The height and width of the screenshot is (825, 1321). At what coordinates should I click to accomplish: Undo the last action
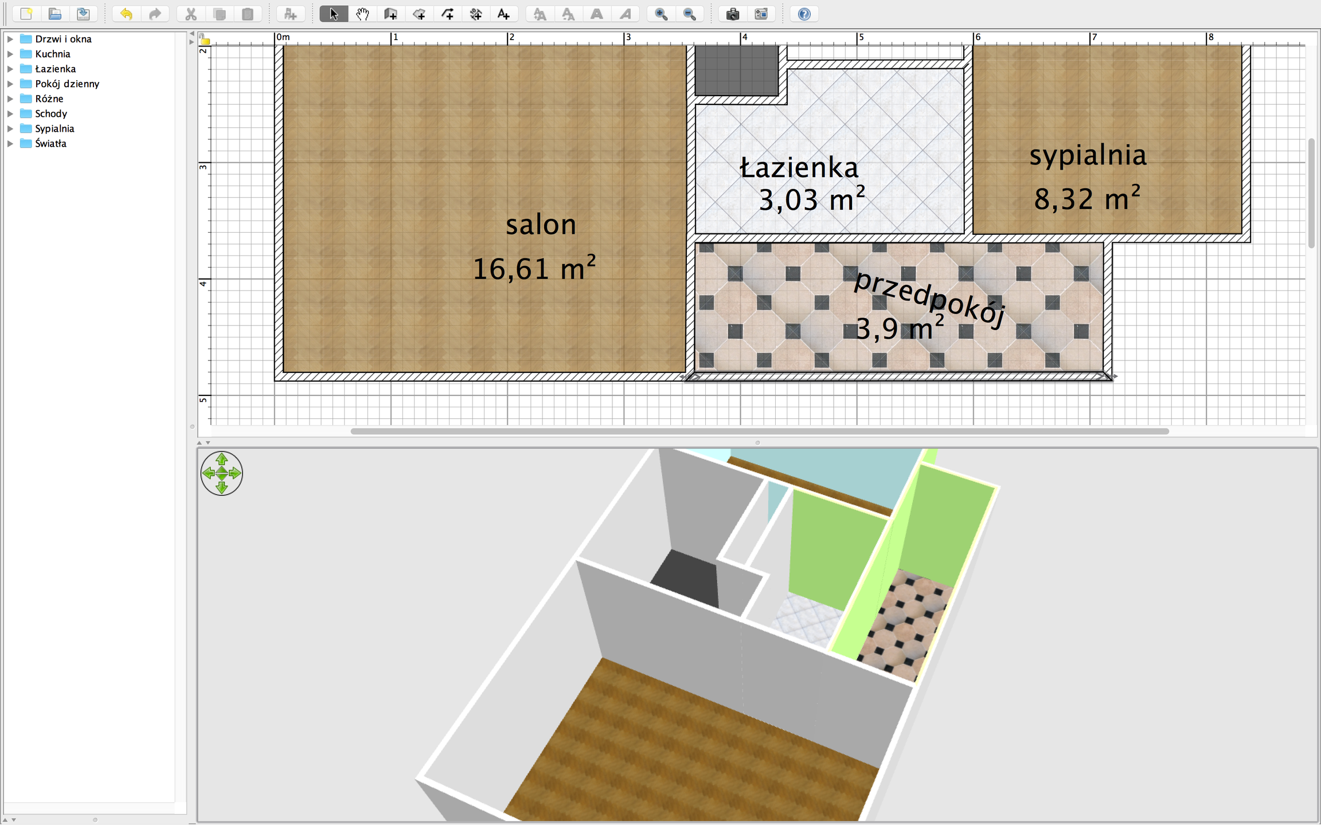tap(127, 14)
